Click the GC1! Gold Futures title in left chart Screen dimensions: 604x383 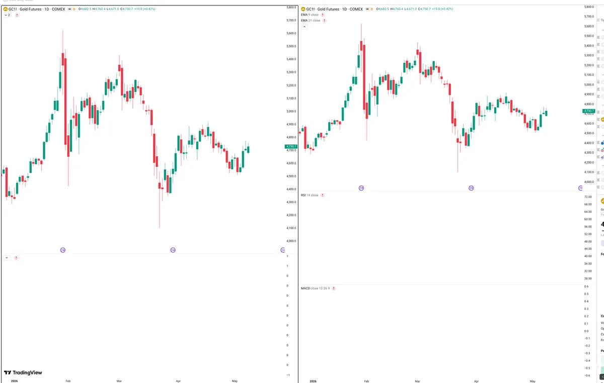point(37,9)
